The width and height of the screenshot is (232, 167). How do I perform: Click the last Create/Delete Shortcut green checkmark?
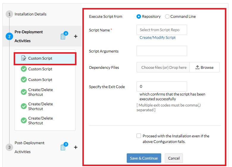(x=24, y=120)
